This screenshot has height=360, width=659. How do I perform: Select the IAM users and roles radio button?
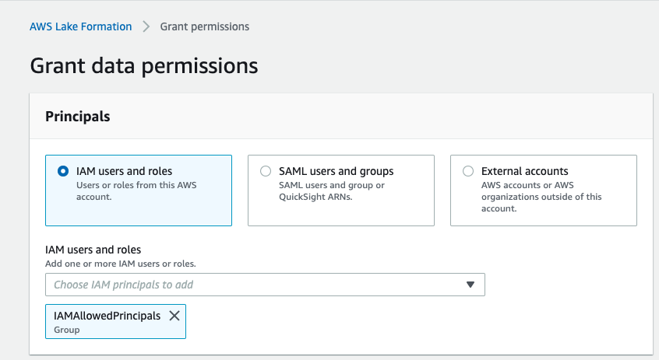(x=63, y=171)
